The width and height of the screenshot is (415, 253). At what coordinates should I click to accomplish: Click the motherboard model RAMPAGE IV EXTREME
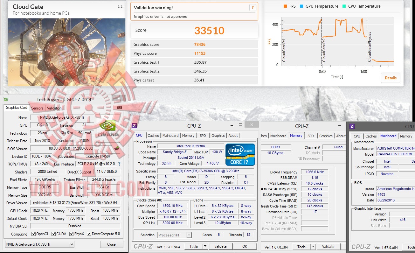(395, 154)
